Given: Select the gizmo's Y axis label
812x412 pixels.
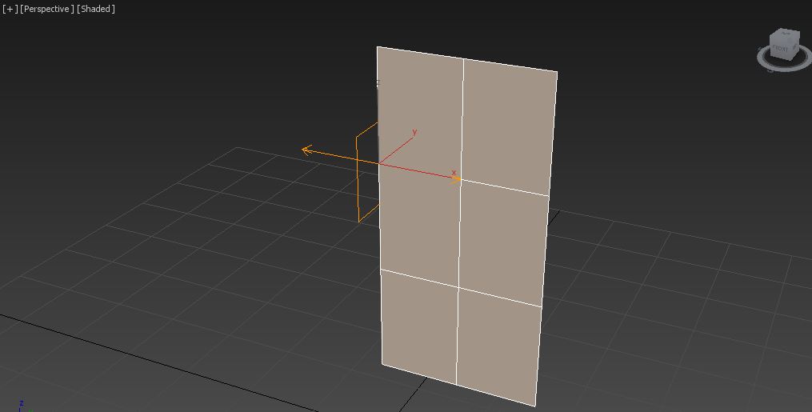Looking at the screenshot, I should pos(414,132).
